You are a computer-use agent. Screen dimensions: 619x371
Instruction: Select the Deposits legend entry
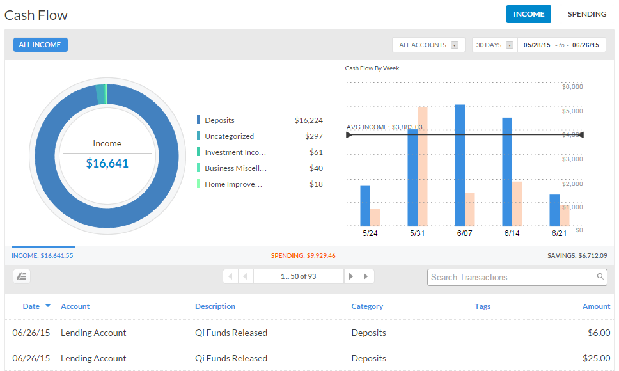[x=260, y=120]
